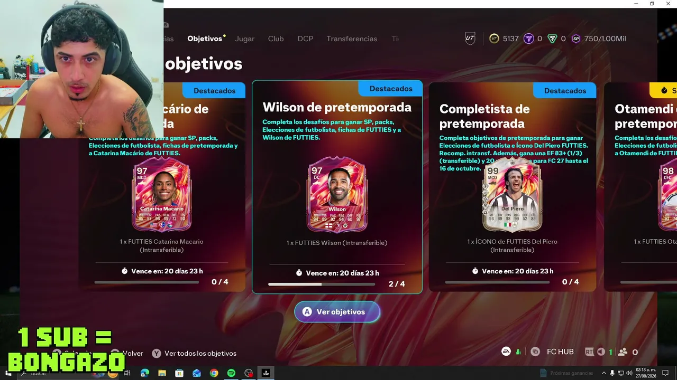Click the timer icon on Wilson card
Viewport: 677px width, 380px height.
point(299,273)
